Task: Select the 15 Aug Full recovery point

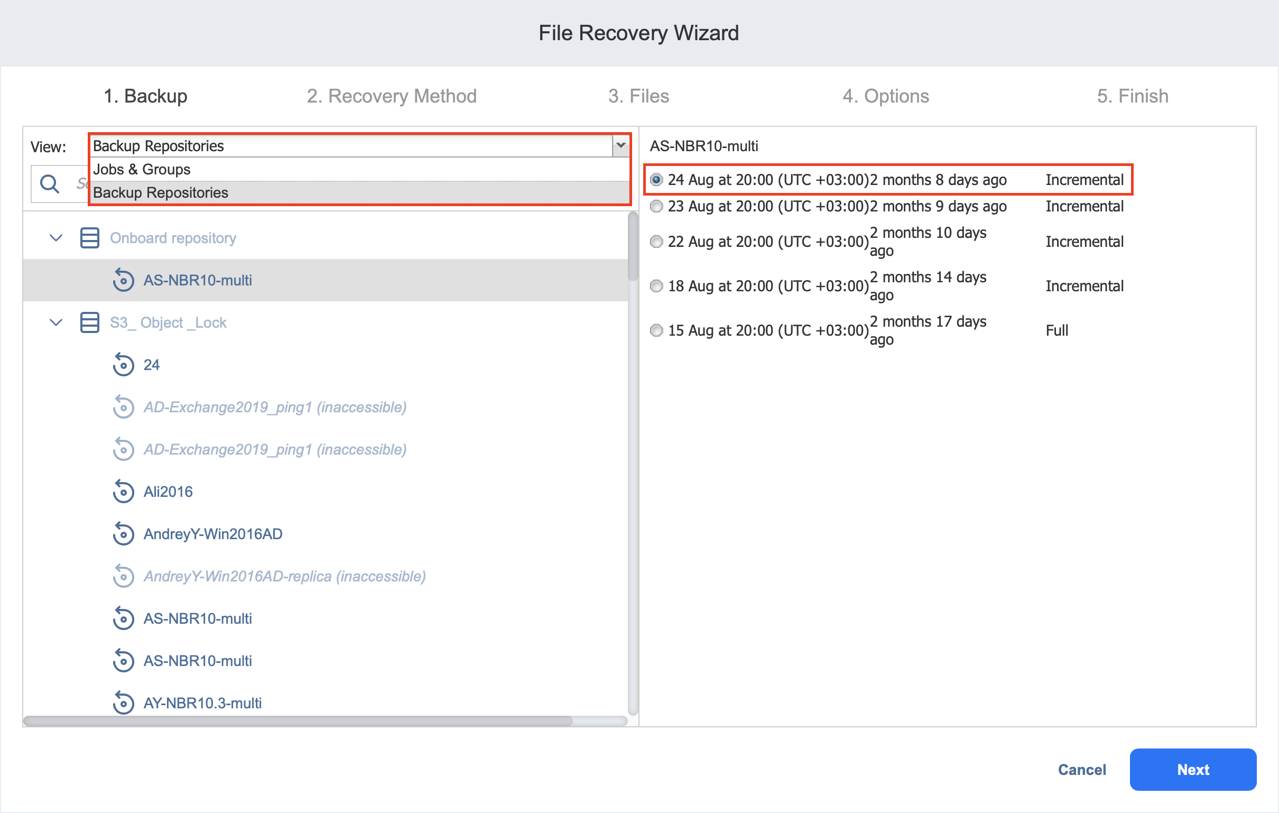Action: [656, 330]
